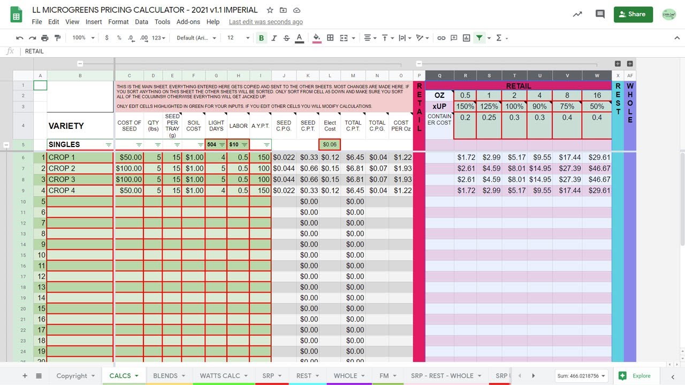Open filter for A.Y.P.T. column

point(267,145)
